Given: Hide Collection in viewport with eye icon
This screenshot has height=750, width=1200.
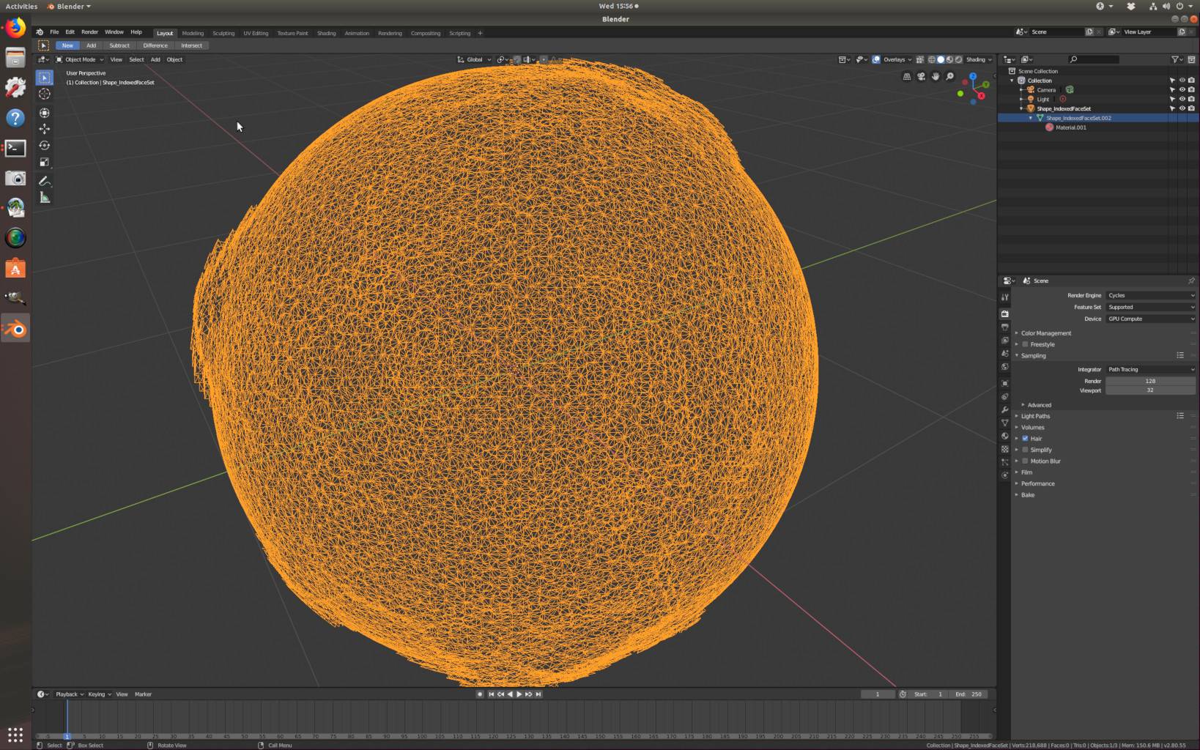Looking at the screenshot, I should point(1182,81).
